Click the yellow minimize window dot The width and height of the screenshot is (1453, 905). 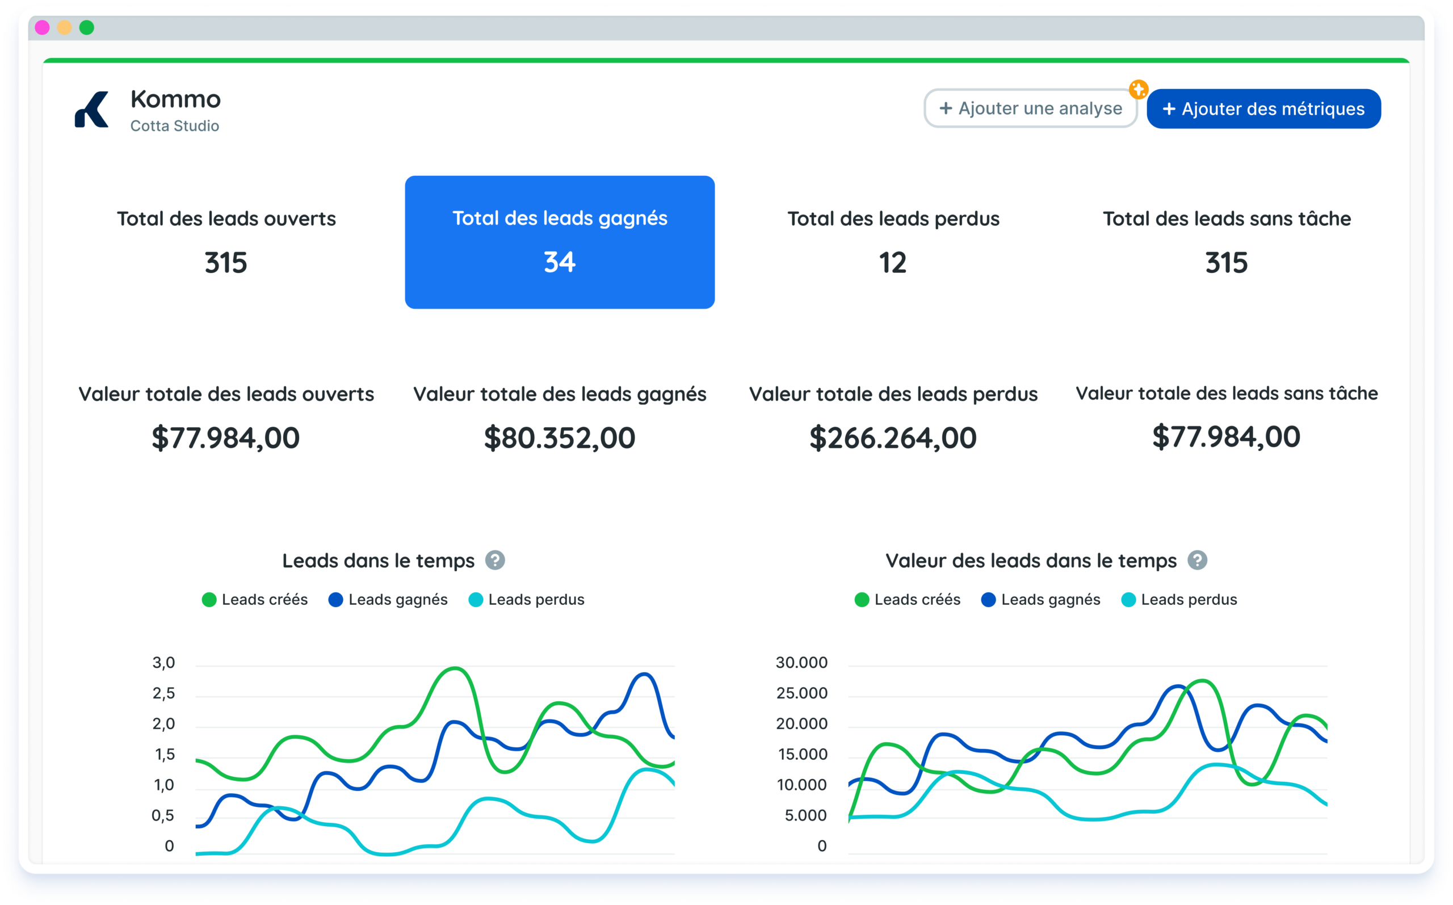[x=64, y=28]
